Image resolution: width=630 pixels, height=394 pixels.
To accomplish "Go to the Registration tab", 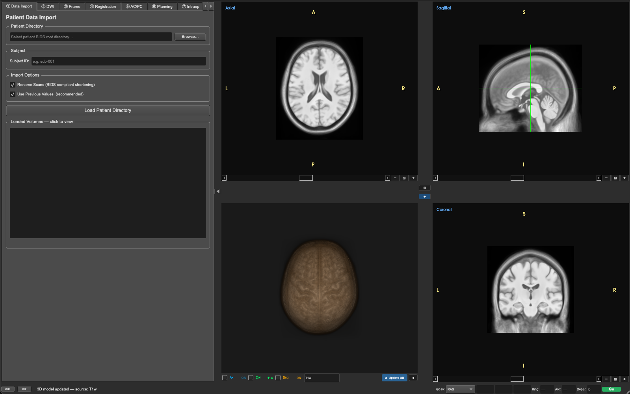I will (x=103, y=6).
